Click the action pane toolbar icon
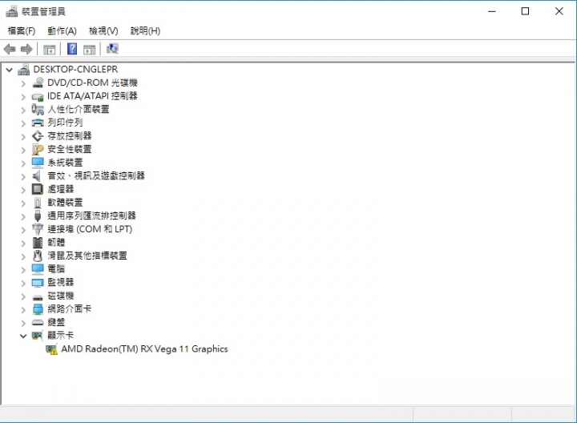The width and height of the screenshot is (577, 423). (90, 50)
